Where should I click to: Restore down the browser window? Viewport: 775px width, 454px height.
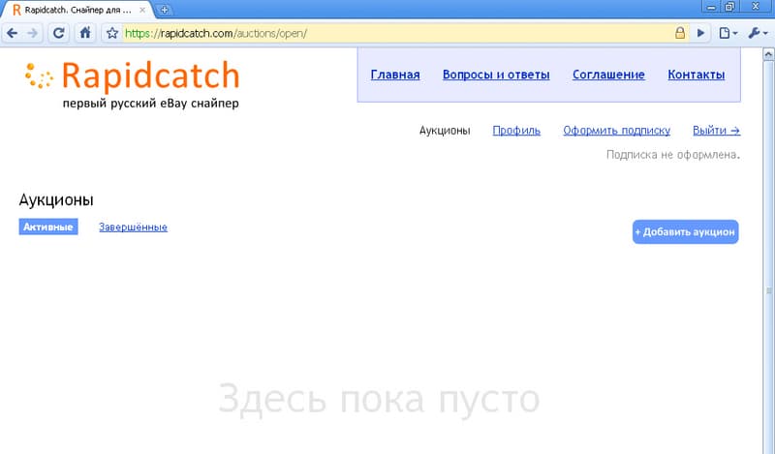(x=729, y=7)
